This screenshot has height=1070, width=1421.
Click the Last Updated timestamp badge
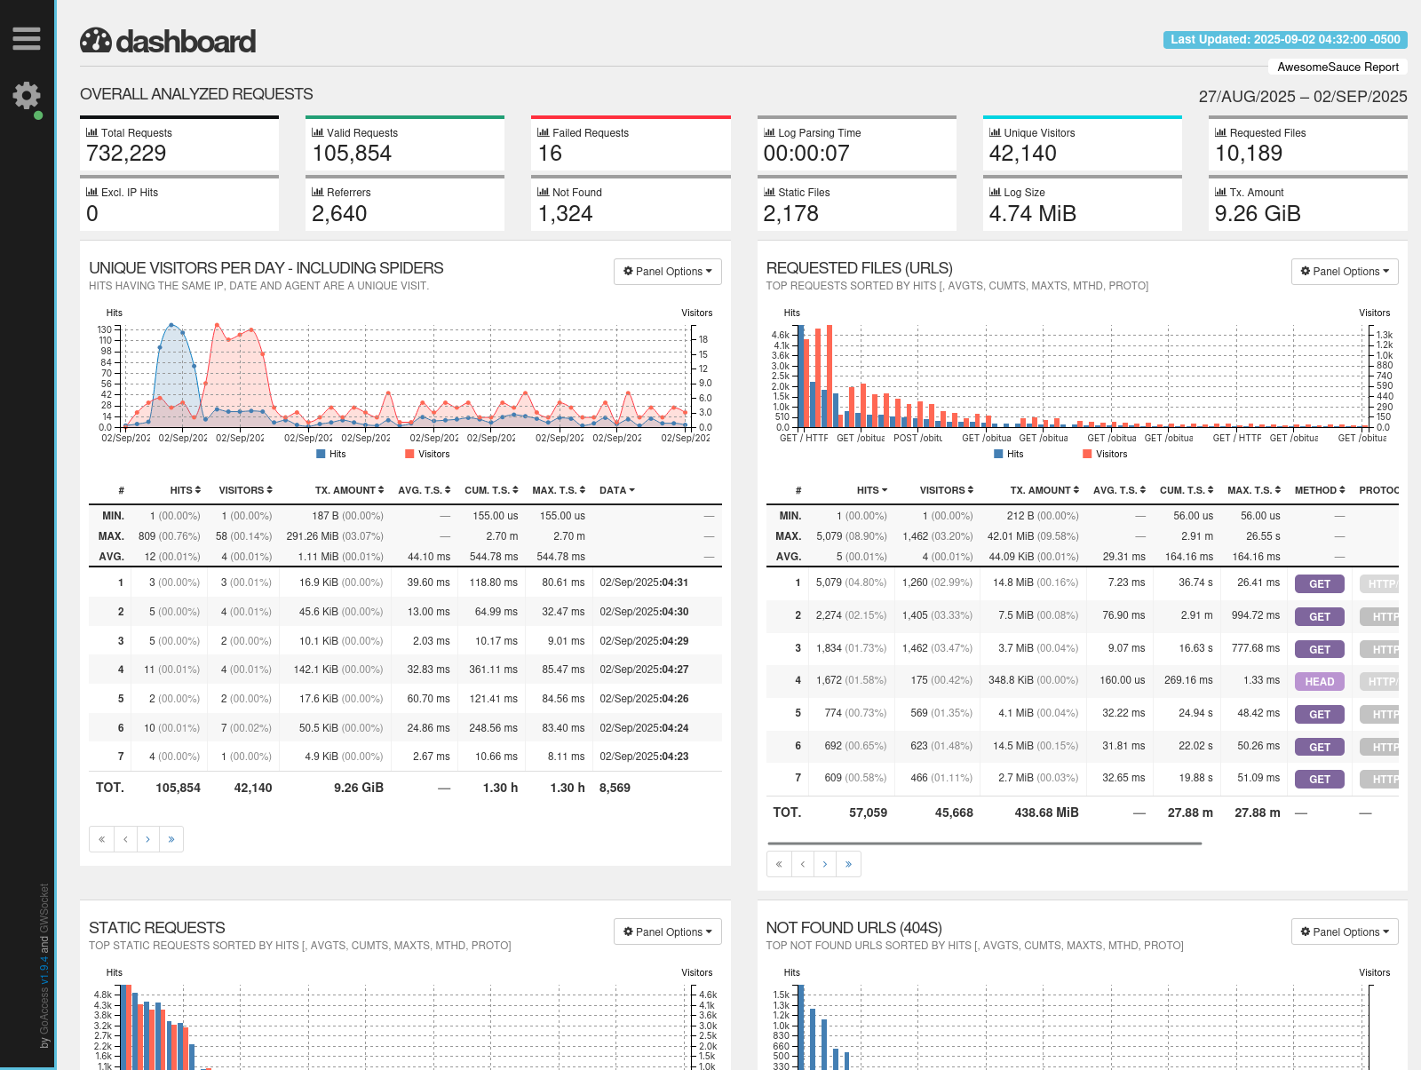(1285, 40)
